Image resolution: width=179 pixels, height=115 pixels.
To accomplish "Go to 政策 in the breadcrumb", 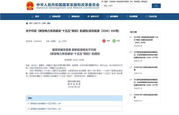I will (x=44, y=23).
